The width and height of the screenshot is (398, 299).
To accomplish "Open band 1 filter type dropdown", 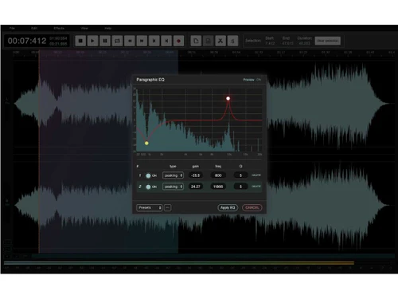I will click(173, 175).
